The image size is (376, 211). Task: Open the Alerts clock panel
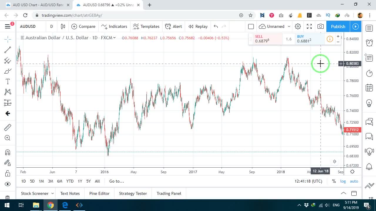click(369, 43)
